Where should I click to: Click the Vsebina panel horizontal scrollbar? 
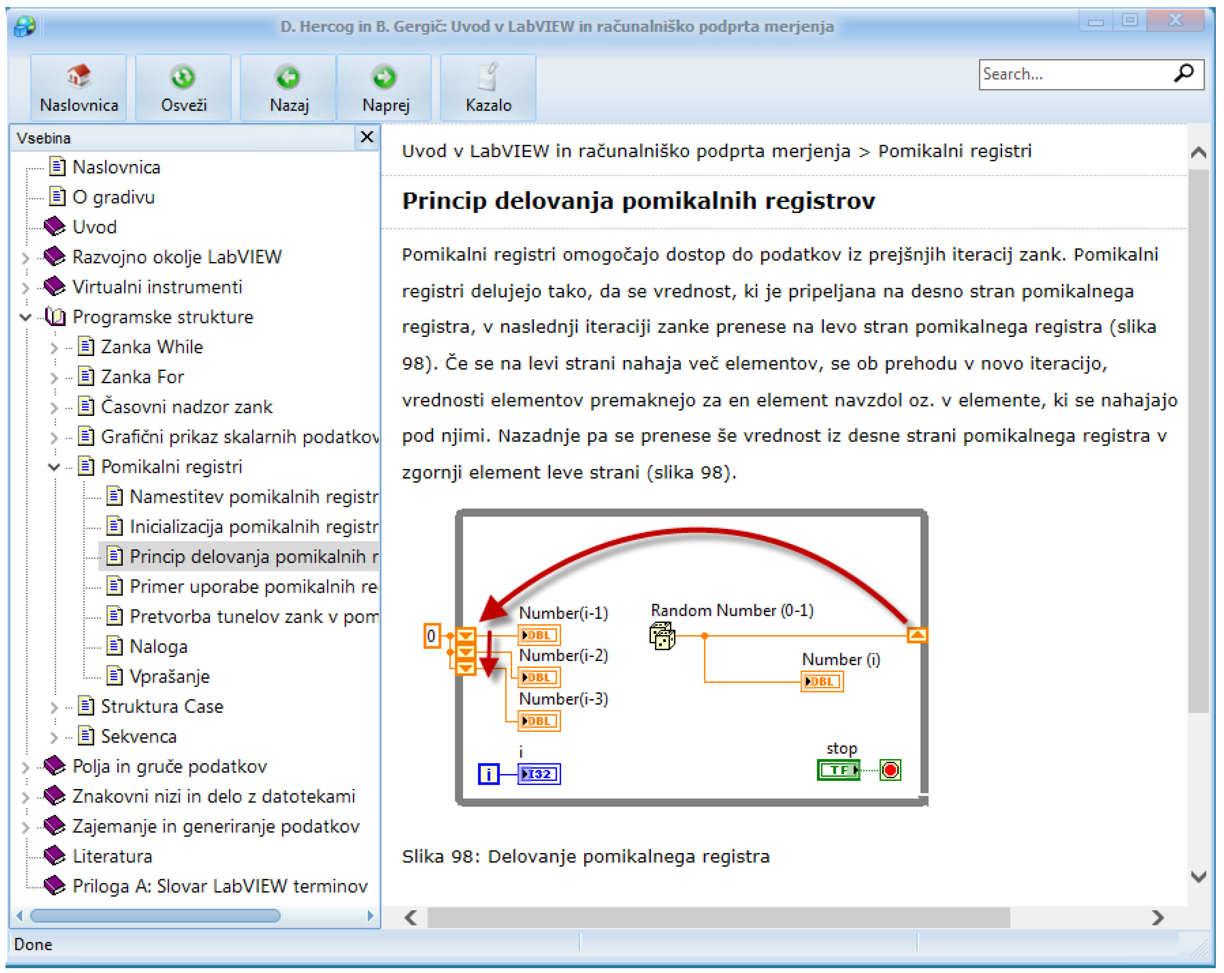[155, 916]
